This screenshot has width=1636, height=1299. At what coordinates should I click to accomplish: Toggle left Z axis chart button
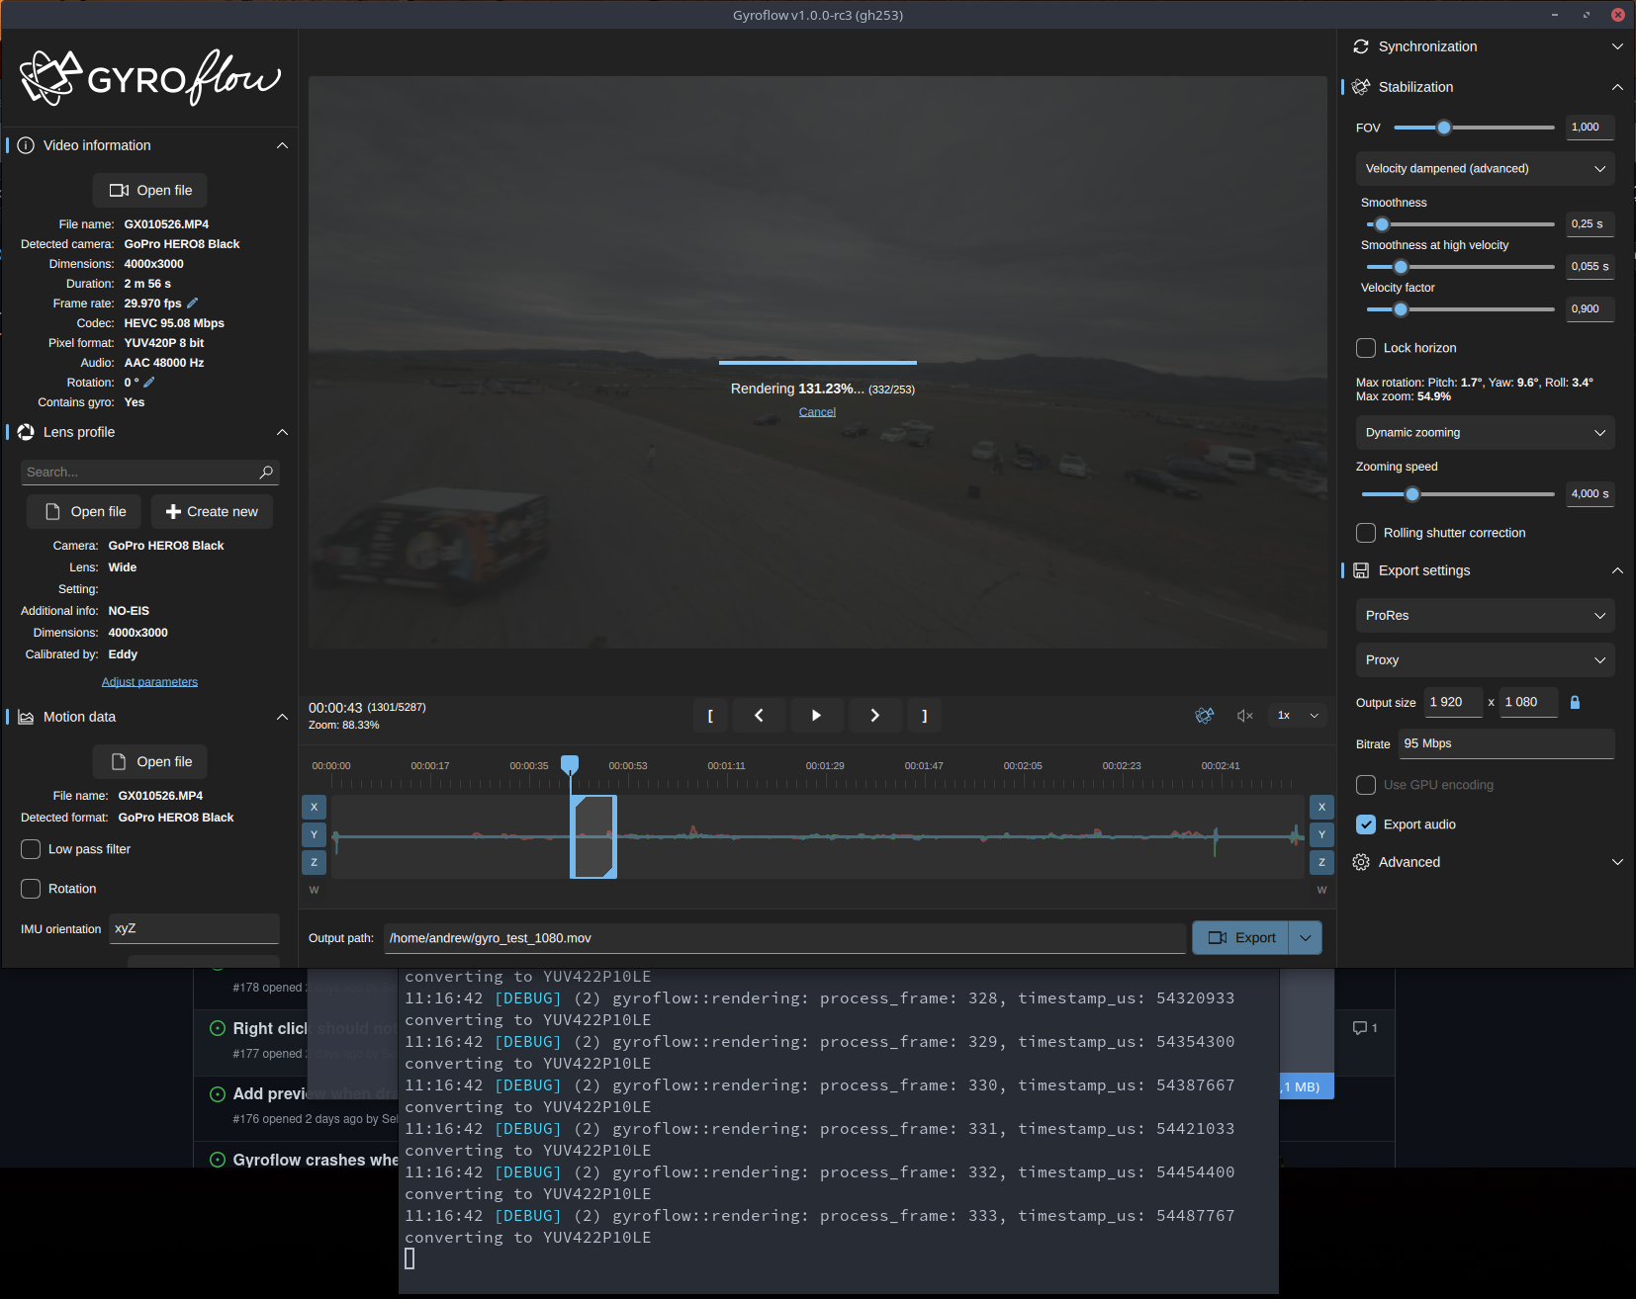tap(314, 862)
